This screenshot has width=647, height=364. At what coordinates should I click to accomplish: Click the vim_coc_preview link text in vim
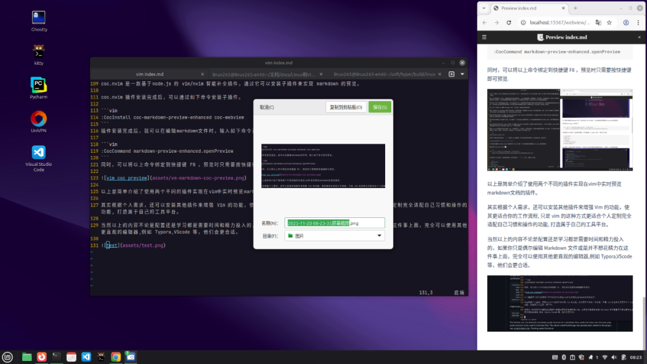(126, 178)
